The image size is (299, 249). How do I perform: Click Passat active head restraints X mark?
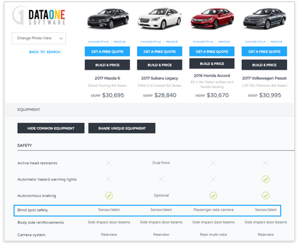click(266, 163)
